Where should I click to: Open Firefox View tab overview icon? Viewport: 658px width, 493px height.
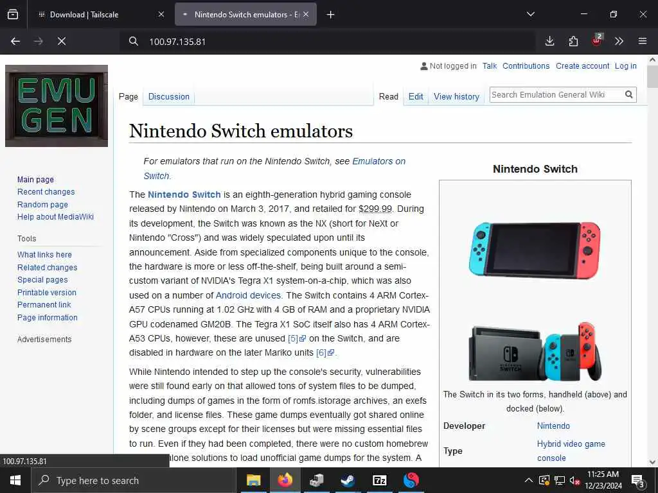click(x=13, y=15)
